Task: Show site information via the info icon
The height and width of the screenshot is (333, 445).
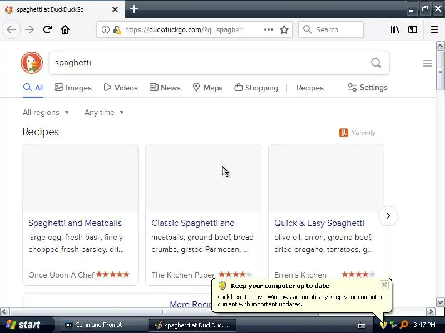Action: click(105, 29)
